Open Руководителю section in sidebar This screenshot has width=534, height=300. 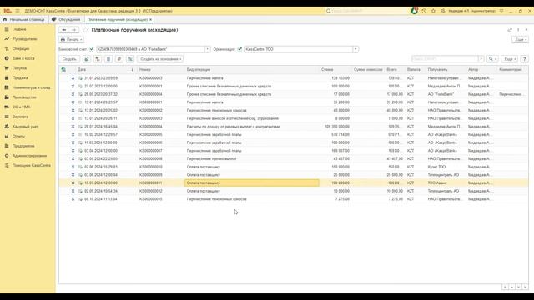24,39
